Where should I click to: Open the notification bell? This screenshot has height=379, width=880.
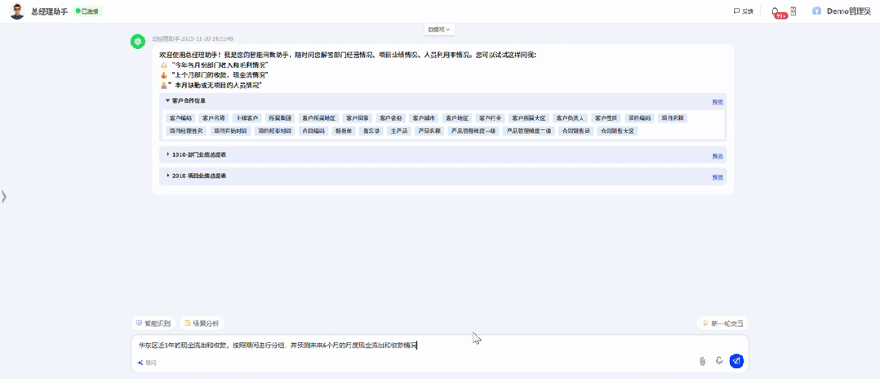coord(776,11)
